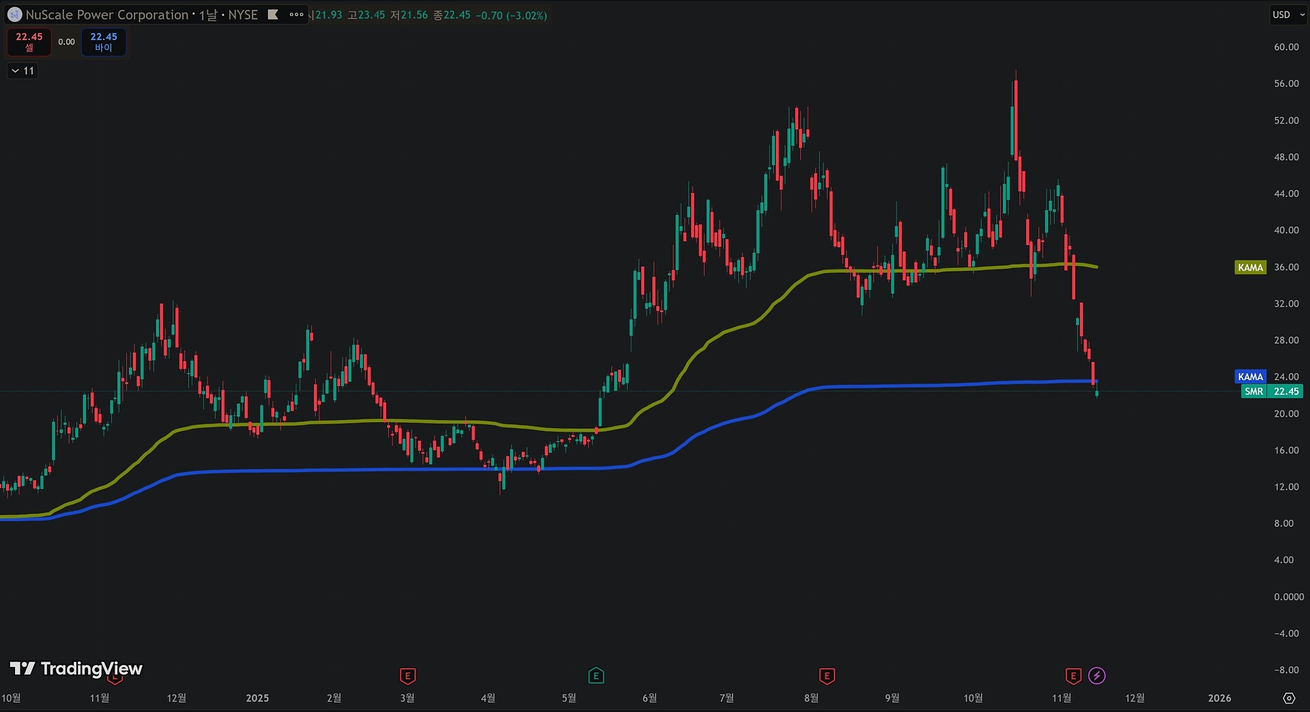Click the NuScale Power Corporation symbol title
Viewport: 1310px width, 712px height.
106,14
